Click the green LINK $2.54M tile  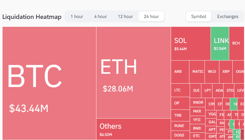220,44
